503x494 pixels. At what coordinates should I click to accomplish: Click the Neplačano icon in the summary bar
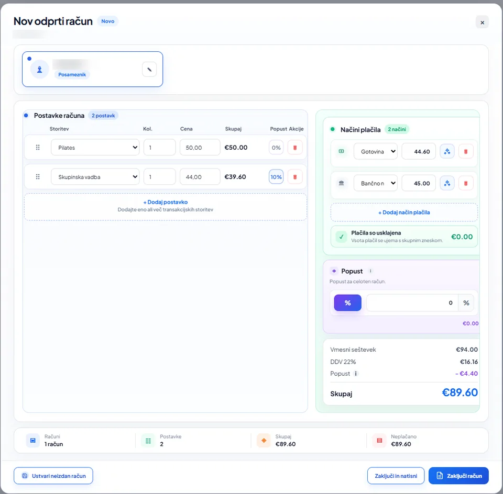[x=379, y=441]
